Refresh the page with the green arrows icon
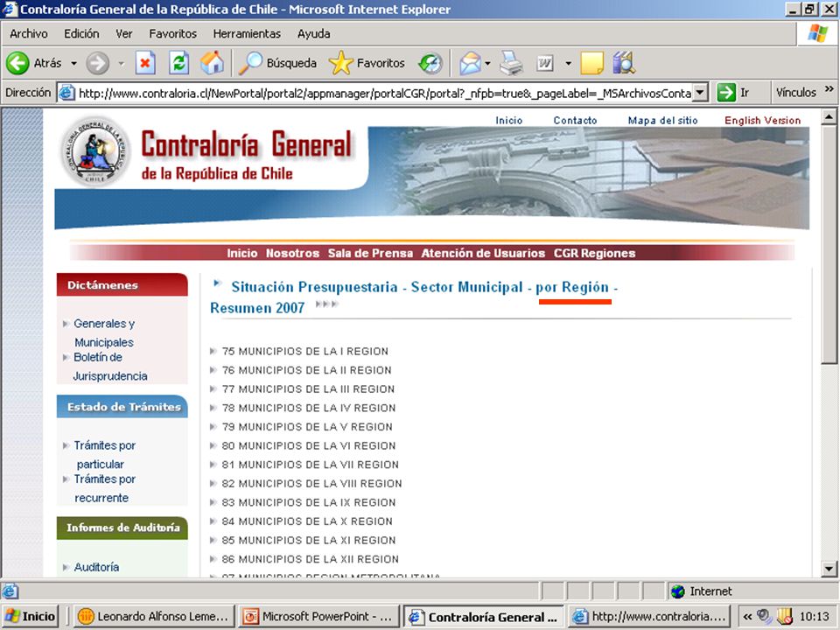Screen dimensions: 840x630 (x=178, y=63)
